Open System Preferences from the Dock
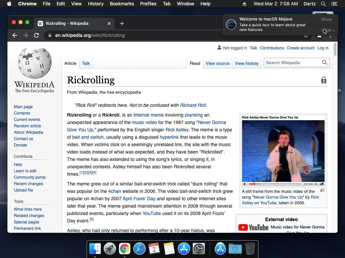345x258 pixels. click(199, 249)
